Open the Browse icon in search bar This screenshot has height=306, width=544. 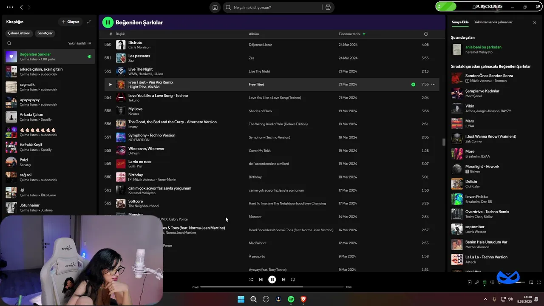328,7
